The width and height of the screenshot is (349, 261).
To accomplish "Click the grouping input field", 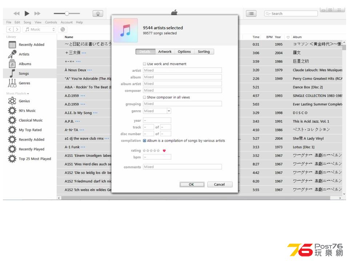I will pyautogui.click(x=182, y=104).
